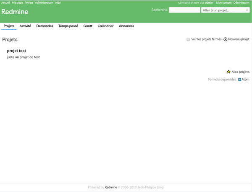The height and width of the screenshot is (192, 252).
Task: Click the Mon compte link
Action: coord(223,3)
